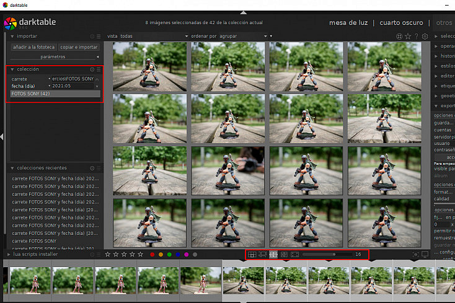Screen dimensions: 455x303
Task: Select zoomable lighttable layout icon
Action: point(263,255)
